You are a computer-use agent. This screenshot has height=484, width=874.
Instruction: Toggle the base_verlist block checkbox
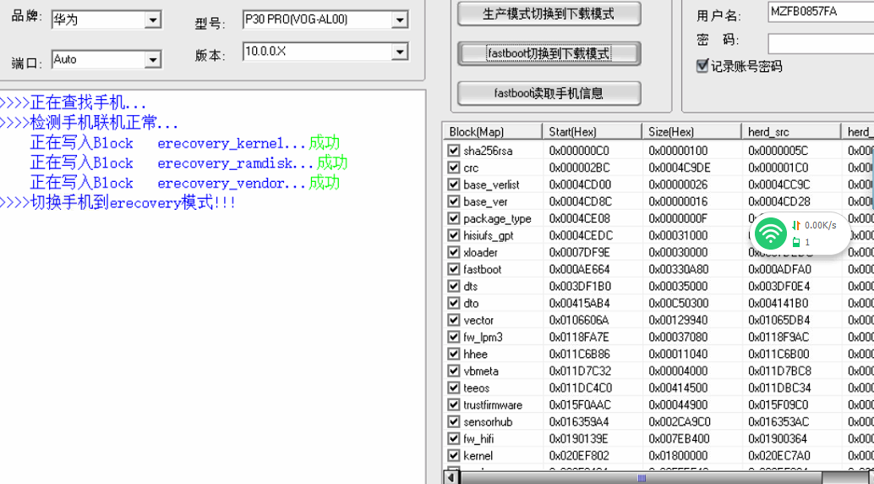[454, 184]
